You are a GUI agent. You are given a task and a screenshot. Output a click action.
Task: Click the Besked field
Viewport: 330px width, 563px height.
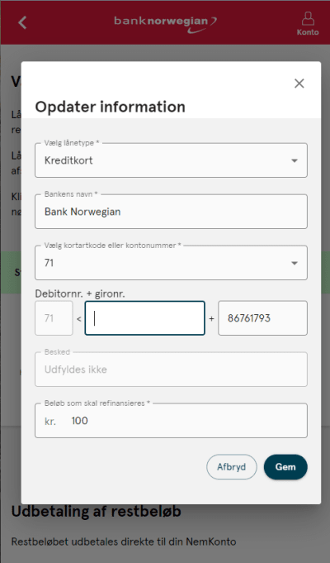[x=171, y=370]
